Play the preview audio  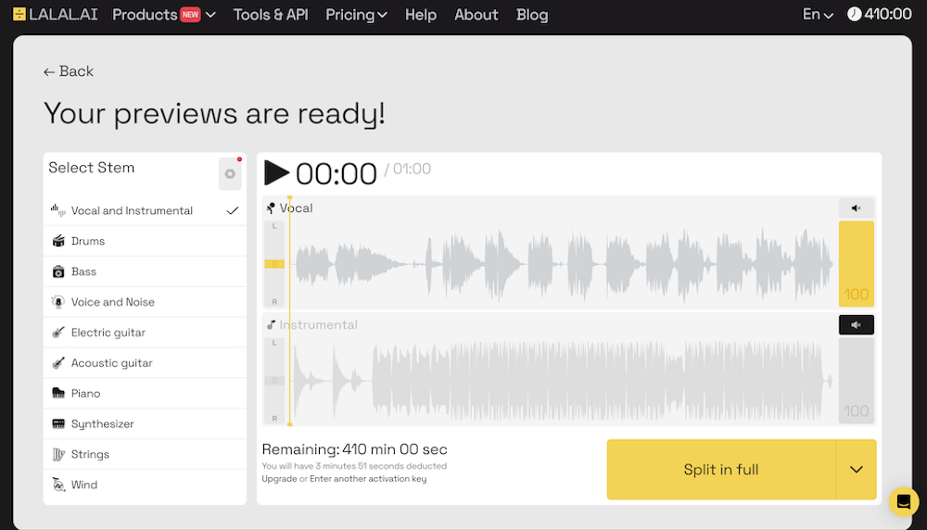pyautogui.click(x=276, y=173)
